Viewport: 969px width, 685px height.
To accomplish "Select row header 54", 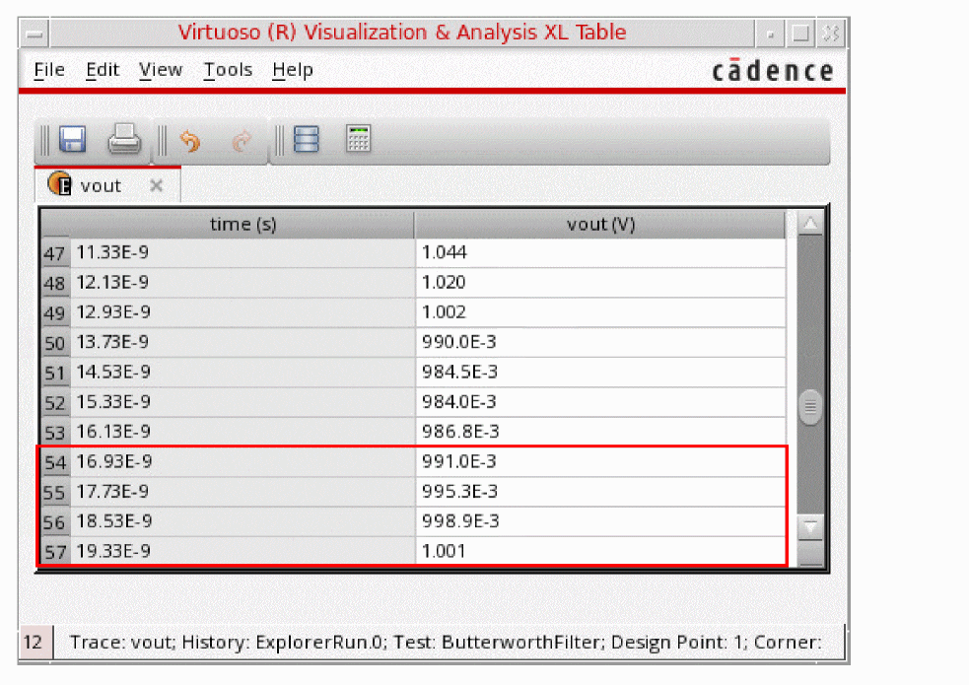I will (x=55, y=462).
